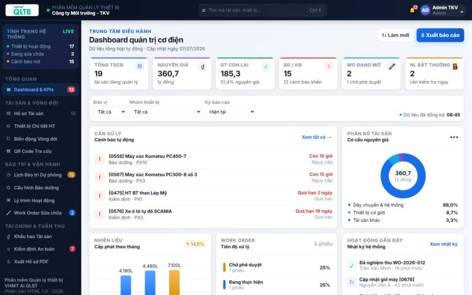Image resolution: width=472 pixels, height=295 pixels.
Task: Click the QR Code Tra cứu icon
Action: click(x=9, y=151)
